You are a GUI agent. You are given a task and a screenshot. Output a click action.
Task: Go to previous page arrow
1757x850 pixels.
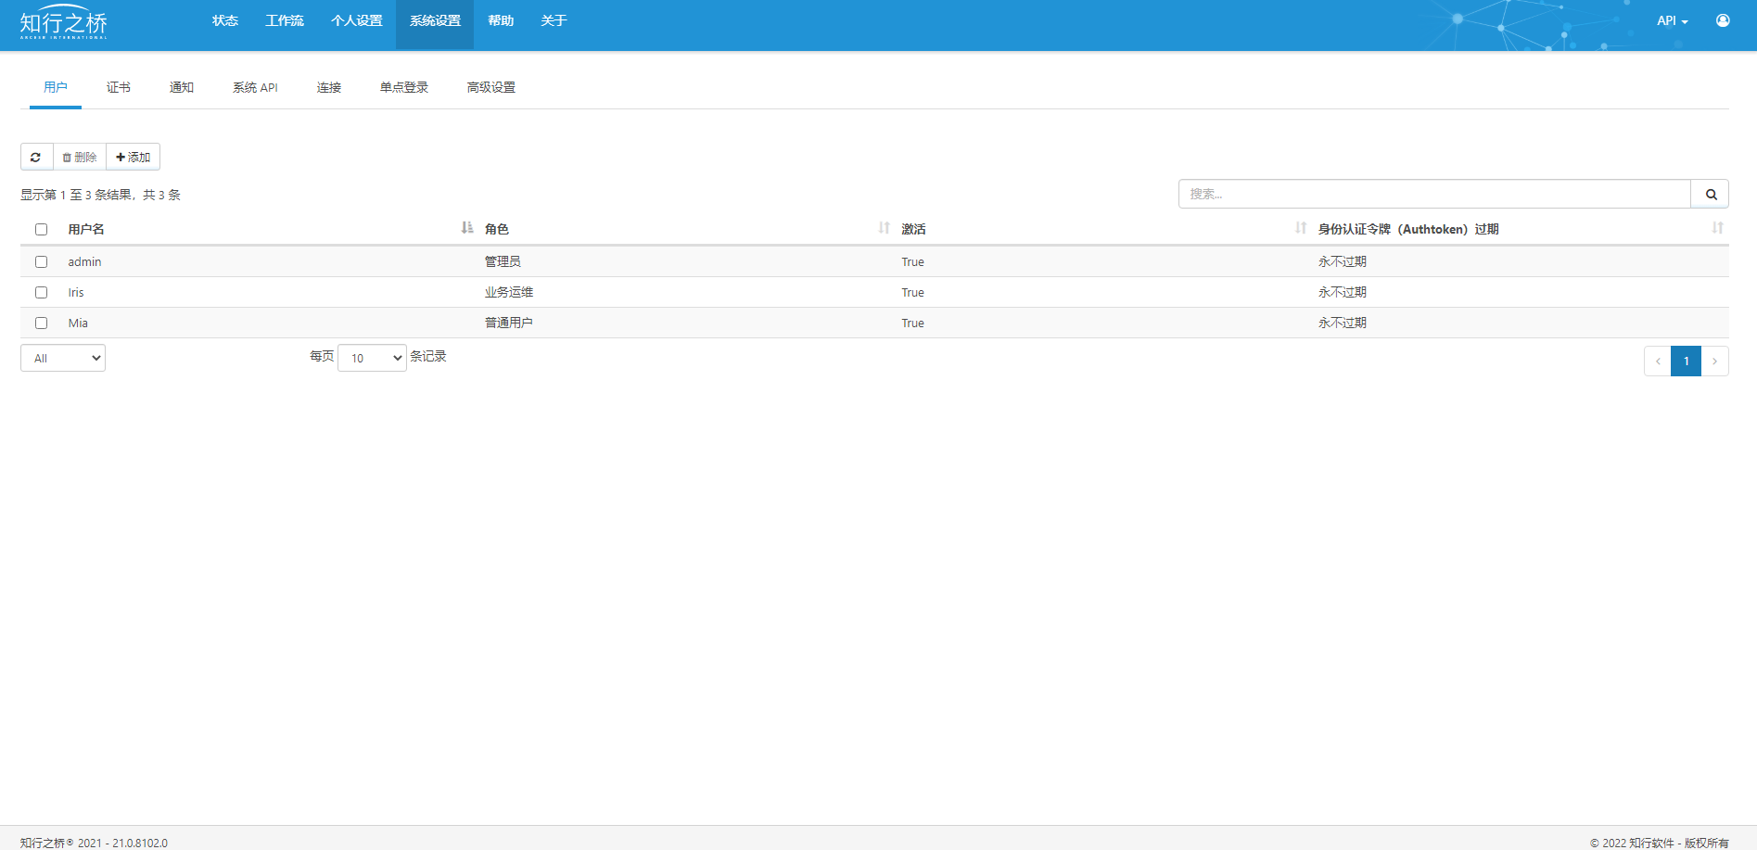[1658, 361]
